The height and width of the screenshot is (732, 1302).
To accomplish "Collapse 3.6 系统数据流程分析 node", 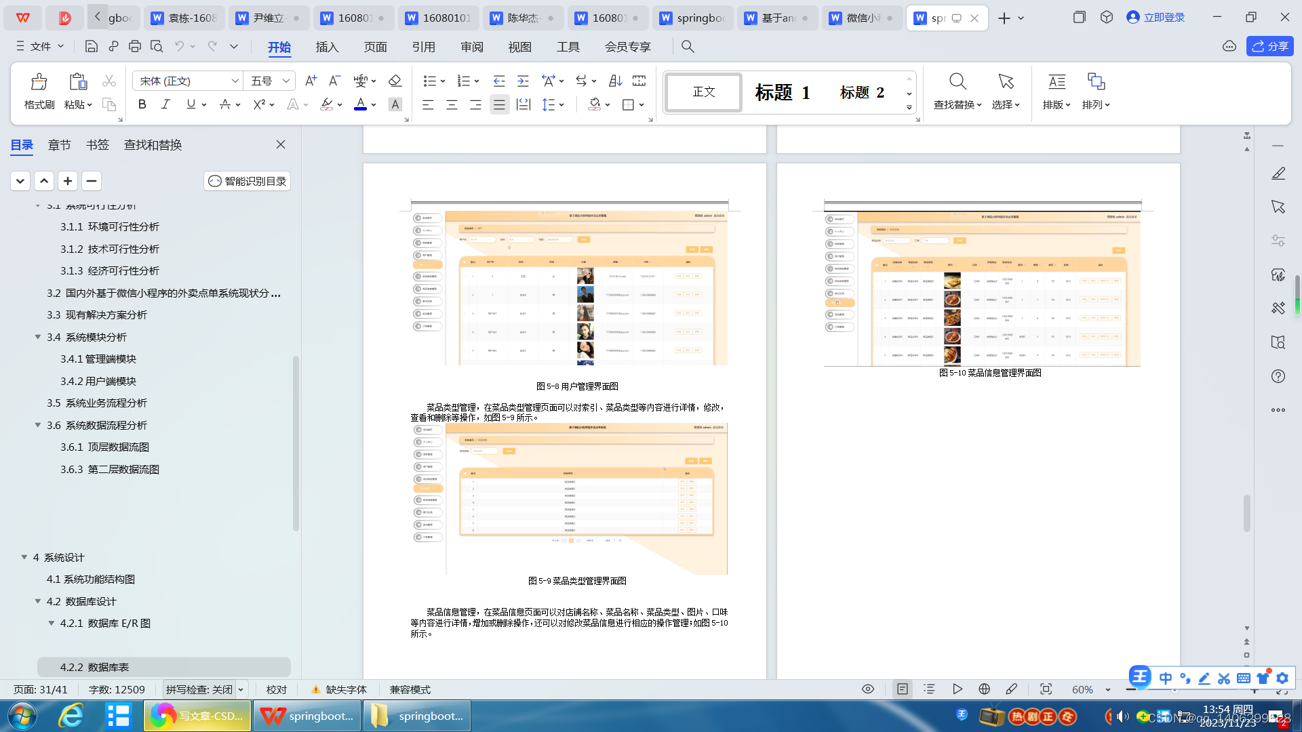I will coord(38,425).
